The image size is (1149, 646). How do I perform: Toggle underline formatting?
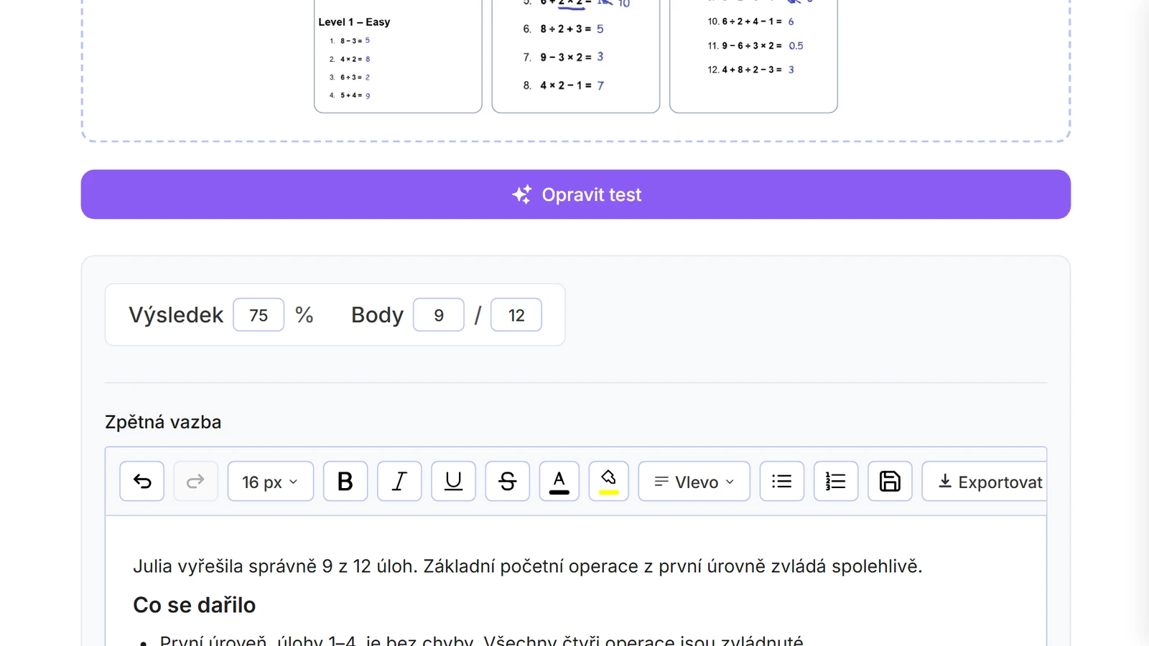point(453,481)
